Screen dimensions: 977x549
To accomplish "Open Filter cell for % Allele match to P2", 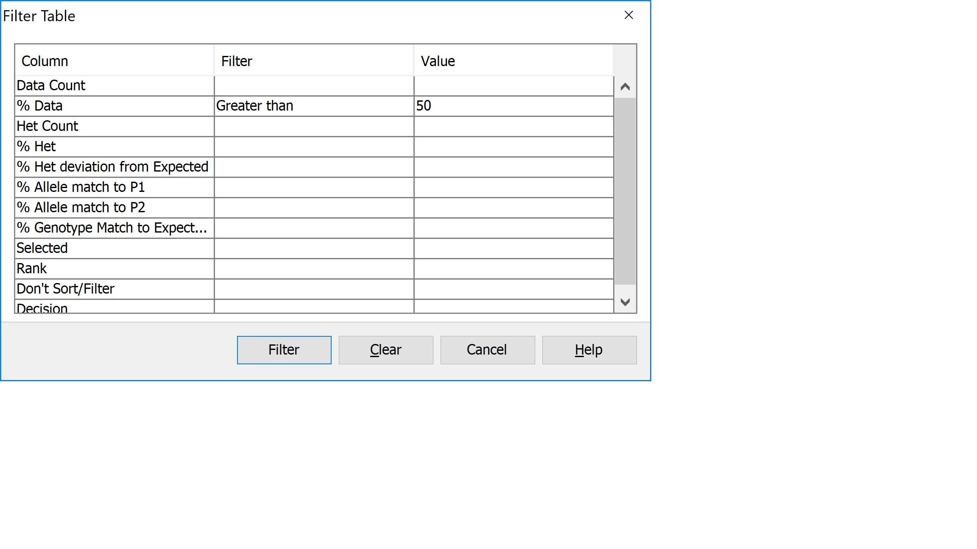I will (314, 208).
